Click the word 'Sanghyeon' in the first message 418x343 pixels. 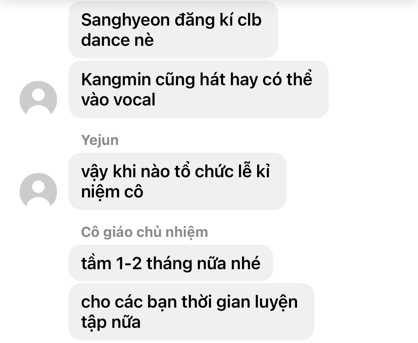tap(125, 20)
